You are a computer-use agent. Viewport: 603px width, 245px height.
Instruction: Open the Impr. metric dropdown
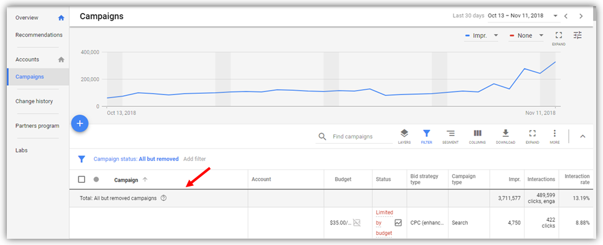point(481,35)
